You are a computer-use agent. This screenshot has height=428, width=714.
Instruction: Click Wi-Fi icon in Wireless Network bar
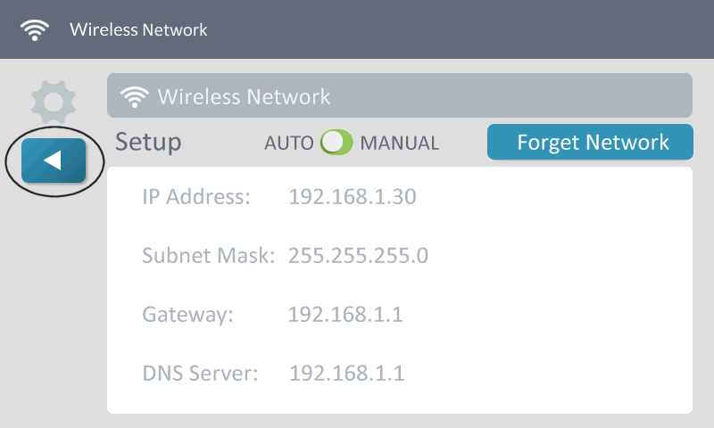136,96
